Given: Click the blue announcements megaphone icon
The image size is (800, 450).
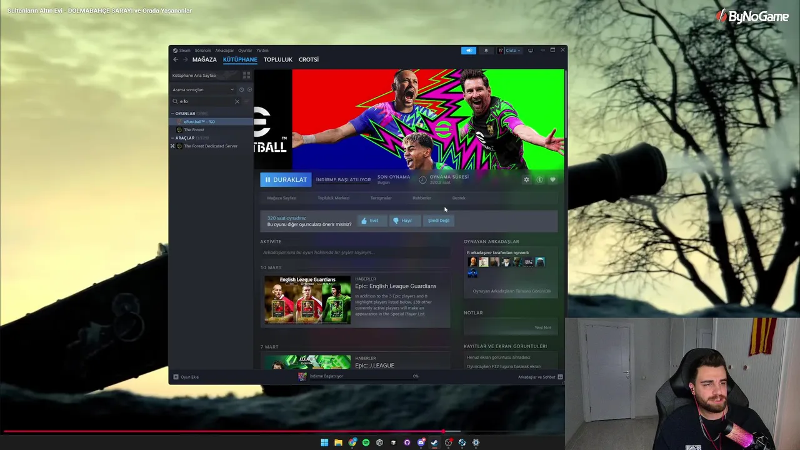Looking at the screenshot, I should (469, 51).
